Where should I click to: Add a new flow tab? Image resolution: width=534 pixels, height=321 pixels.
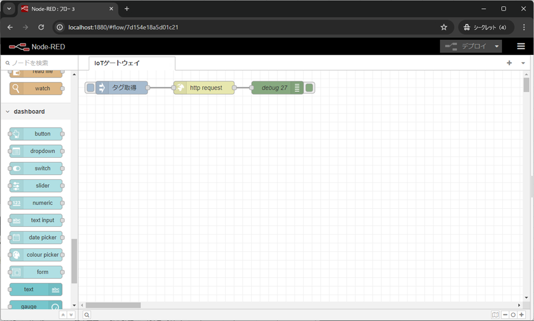509,63
